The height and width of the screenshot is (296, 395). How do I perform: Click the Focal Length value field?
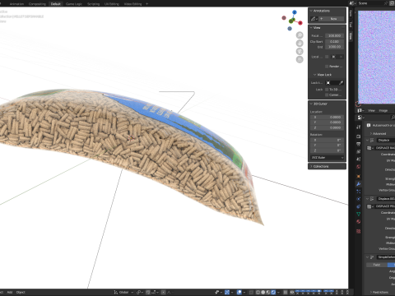pos(334,35)
